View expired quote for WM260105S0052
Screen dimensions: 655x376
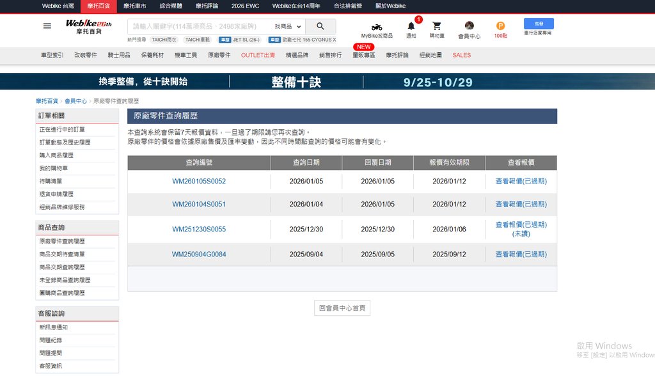point(521,182)
